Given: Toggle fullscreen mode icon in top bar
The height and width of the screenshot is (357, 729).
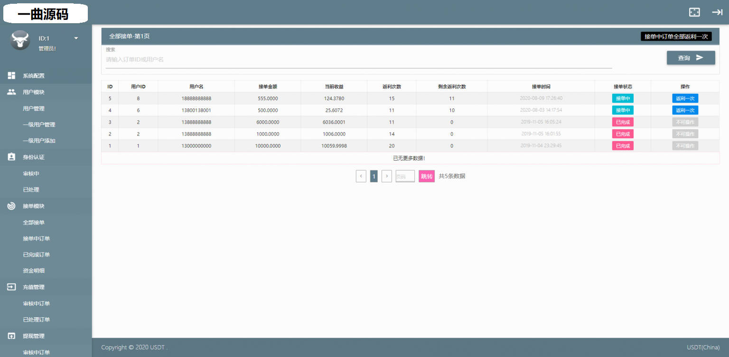Looking at the screenshot, I should (x=694, y=12).
